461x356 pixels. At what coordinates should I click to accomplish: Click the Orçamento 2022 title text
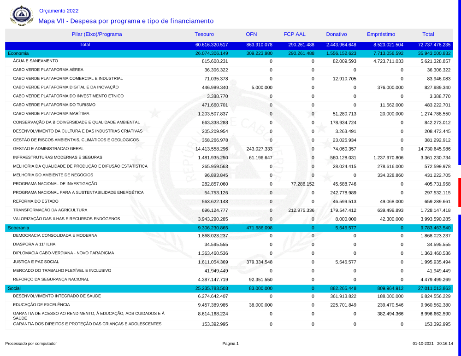(x=59, y=11)
